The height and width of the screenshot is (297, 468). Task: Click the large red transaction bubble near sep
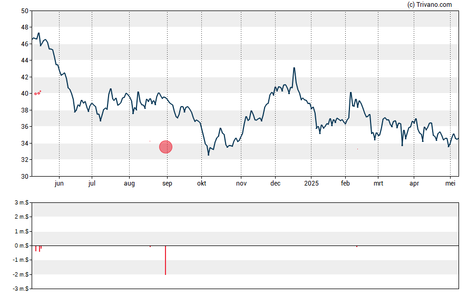click(165, 147)
